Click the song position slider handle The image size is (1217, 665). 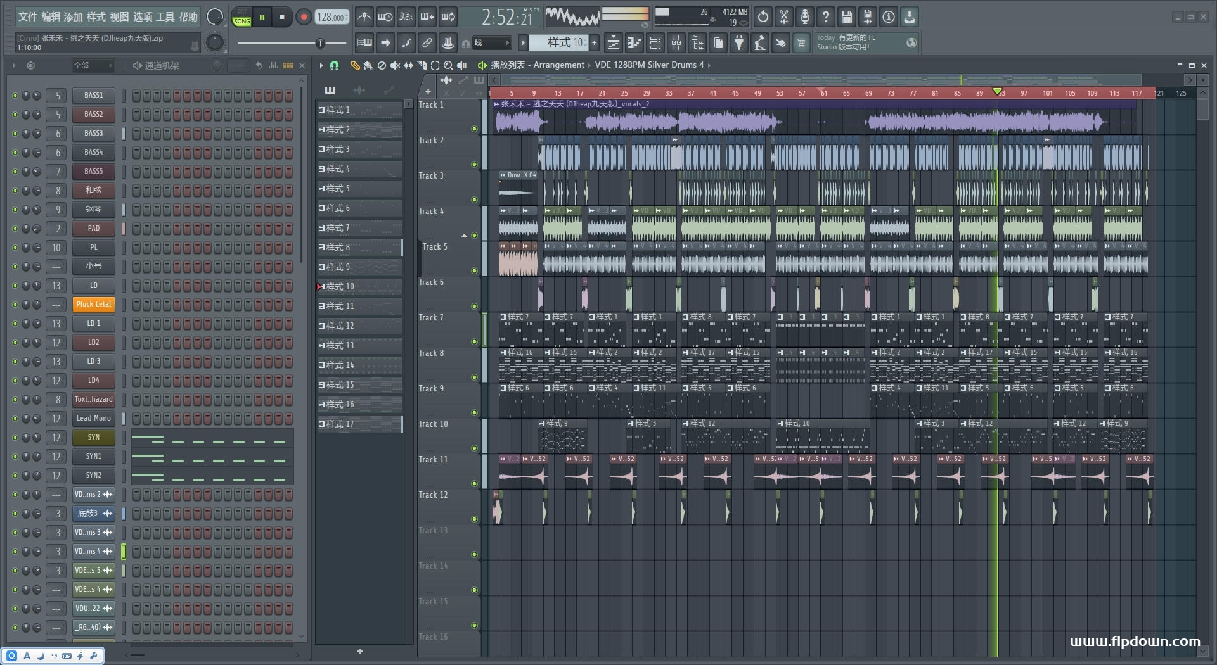320,43
